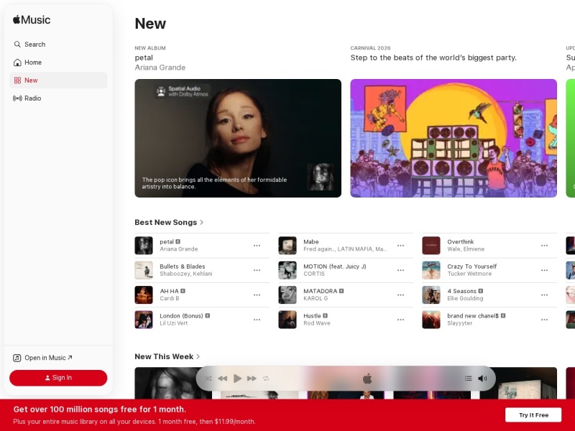Open the Ariana Grande petal feature banner
This screenshot has width=575, height=431.
(238, 138)
